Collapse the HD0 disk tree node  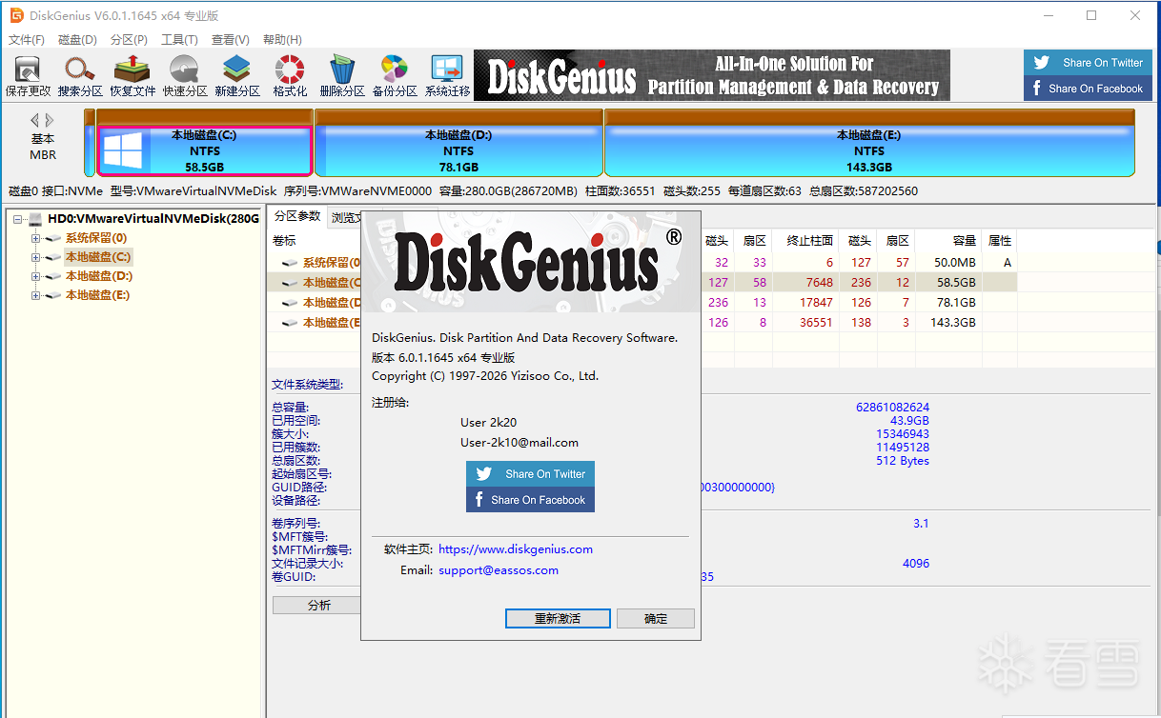[17, 219]
